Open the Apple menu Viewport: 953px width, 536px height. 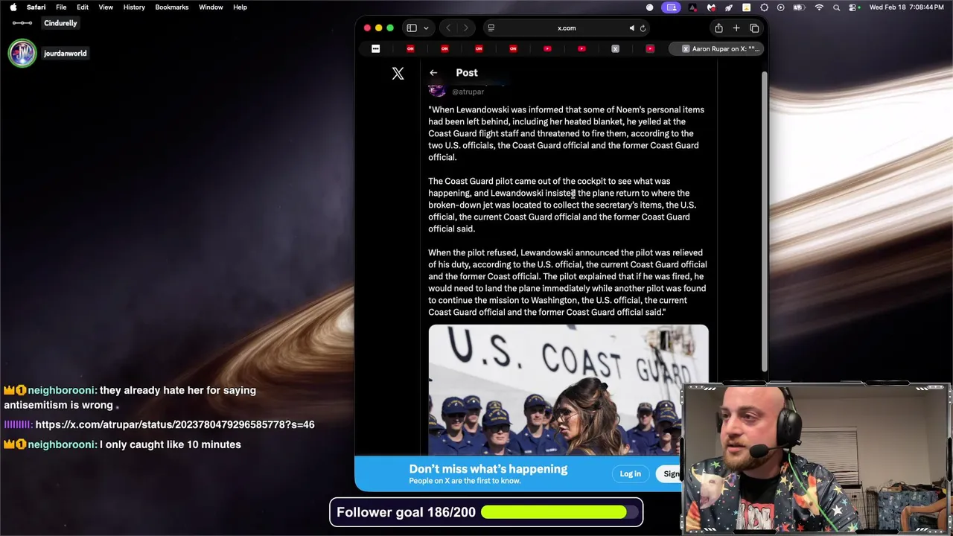coord(13,7)
